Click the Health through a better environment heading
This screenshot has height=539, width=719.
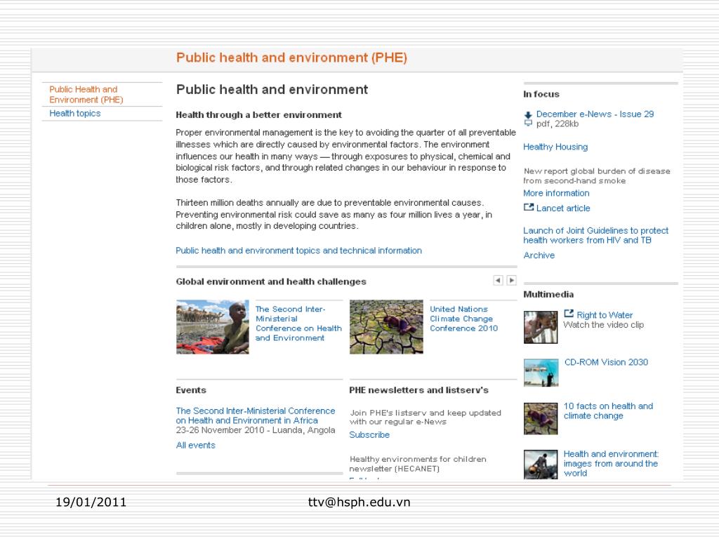pos(258,115)
